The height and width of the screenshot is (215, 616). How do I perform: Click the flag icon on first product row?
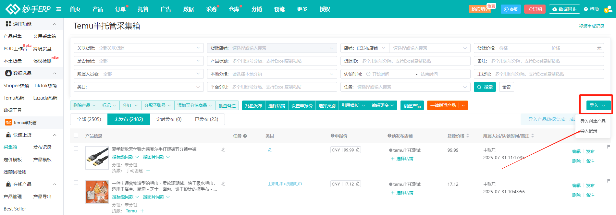coord(609,147)
